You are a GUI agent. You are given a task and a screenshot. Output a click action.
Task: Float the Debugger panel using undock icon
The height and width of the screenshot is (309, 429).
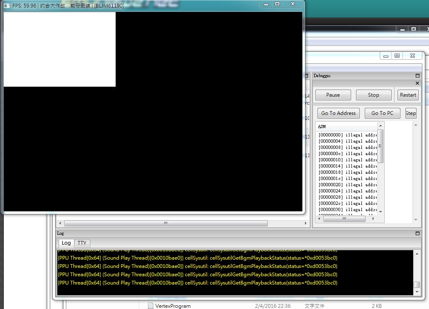point(417,76)
